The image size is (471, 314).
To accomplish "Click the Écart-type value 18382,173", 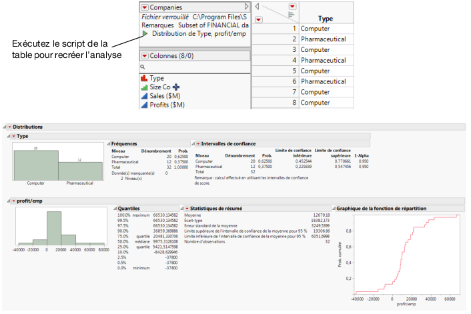I will pos(320,221).
